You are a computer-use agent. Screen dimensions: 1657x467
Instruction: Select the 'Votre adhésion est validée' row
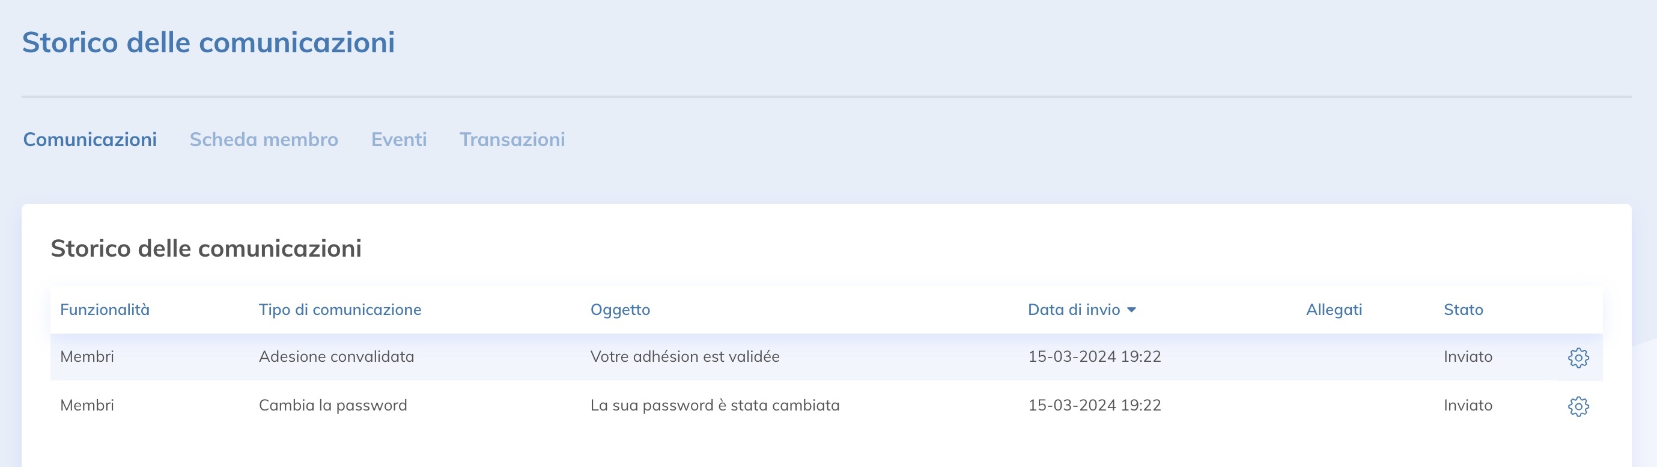point(685,356)
